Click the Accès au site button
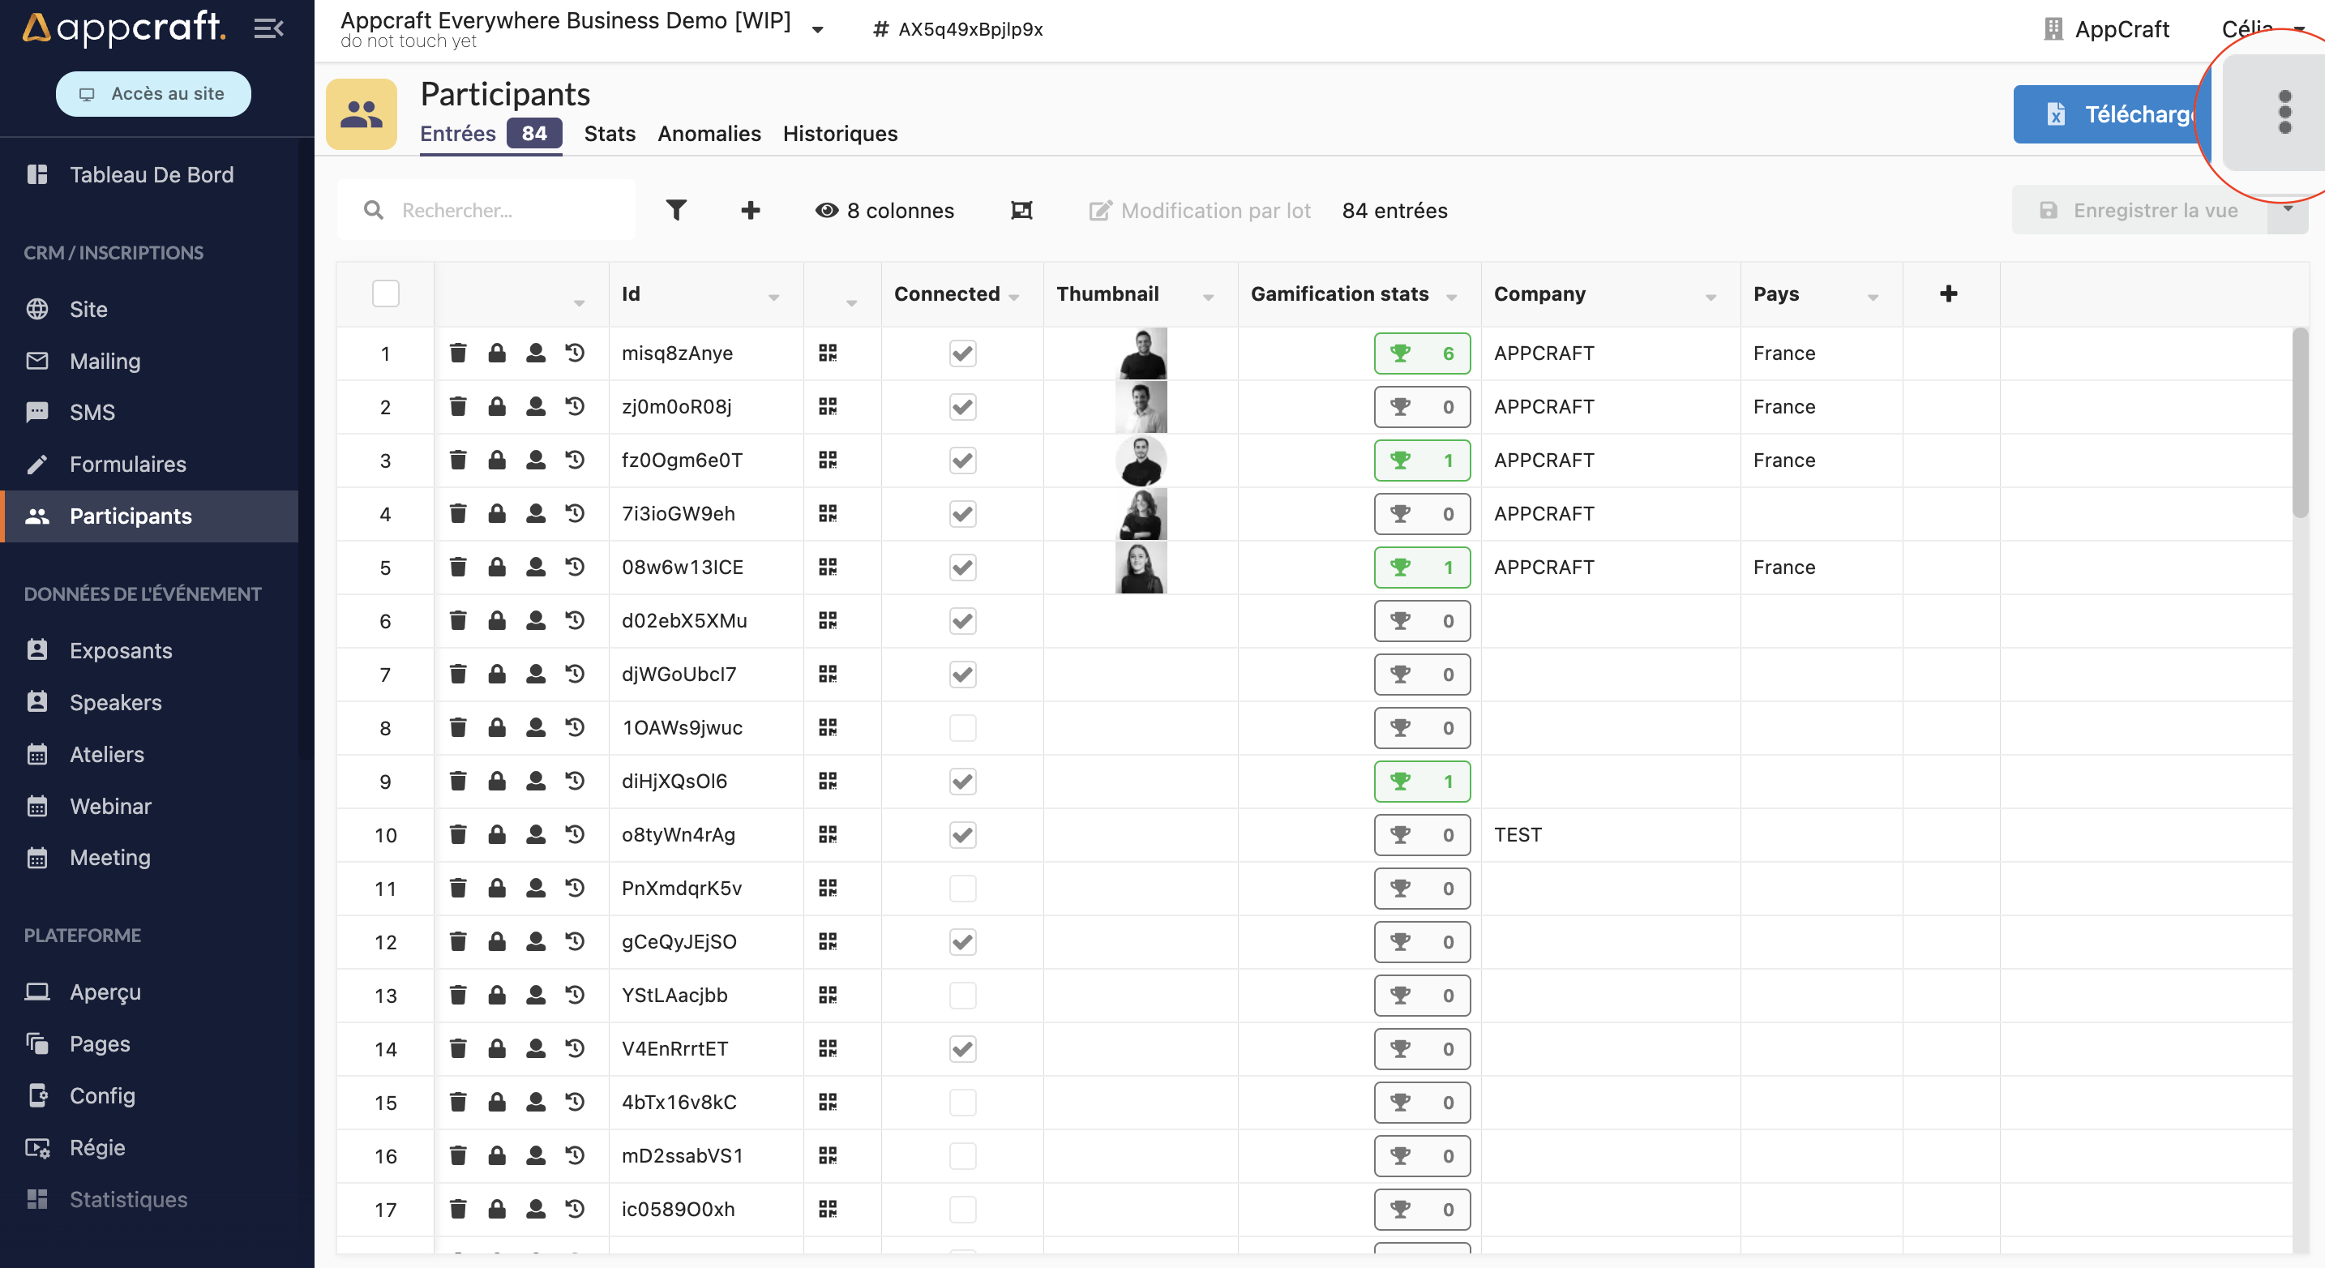 (x=153, y=94)
